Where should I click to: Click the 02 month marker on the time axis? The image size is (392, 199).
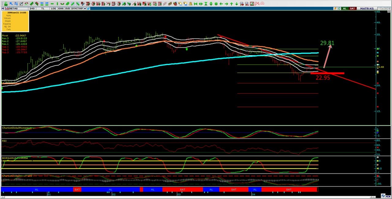tap(114, 194)
